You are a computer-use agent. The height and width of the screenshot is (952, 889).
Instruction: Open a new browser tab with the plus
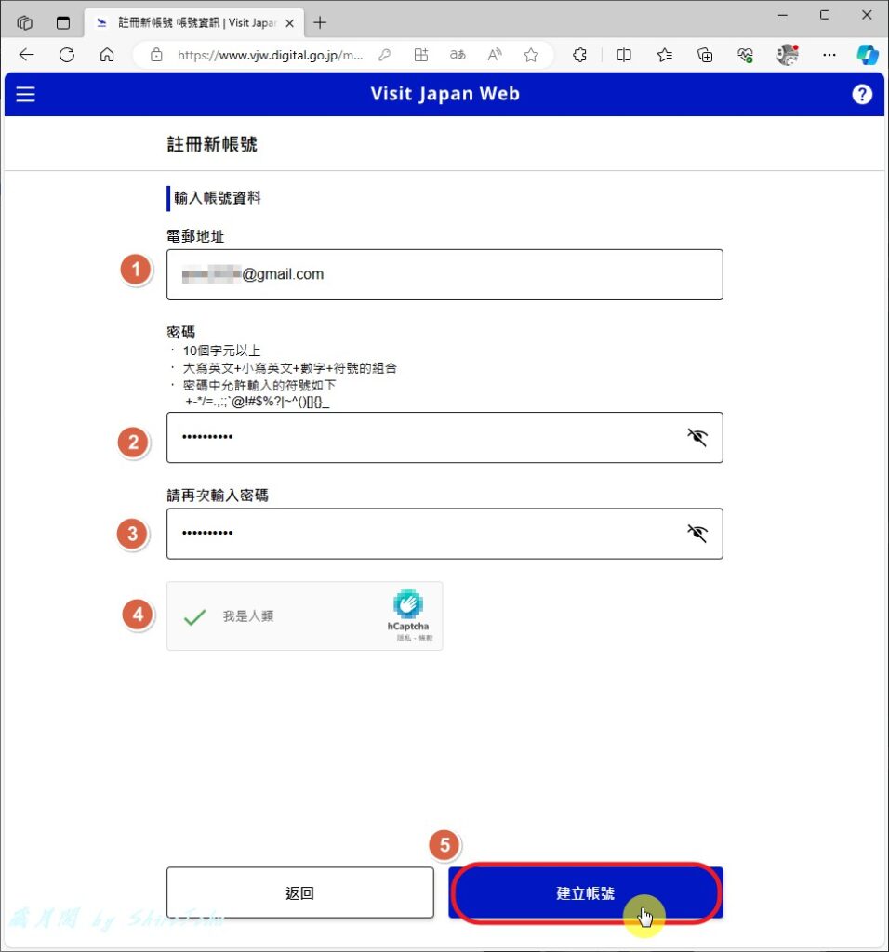point(321,21)
